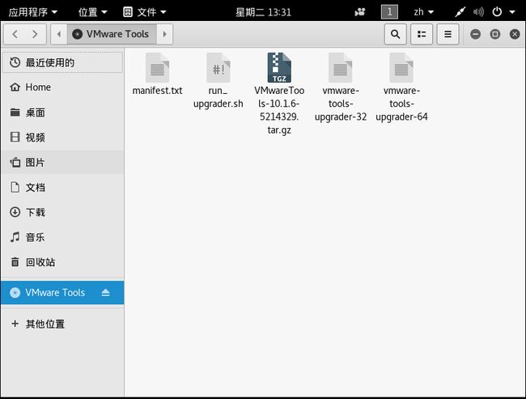This screenshot has width=526, height=399.
Task: Select the manifest.txt file icon
Action: click(x=157, y=68)
